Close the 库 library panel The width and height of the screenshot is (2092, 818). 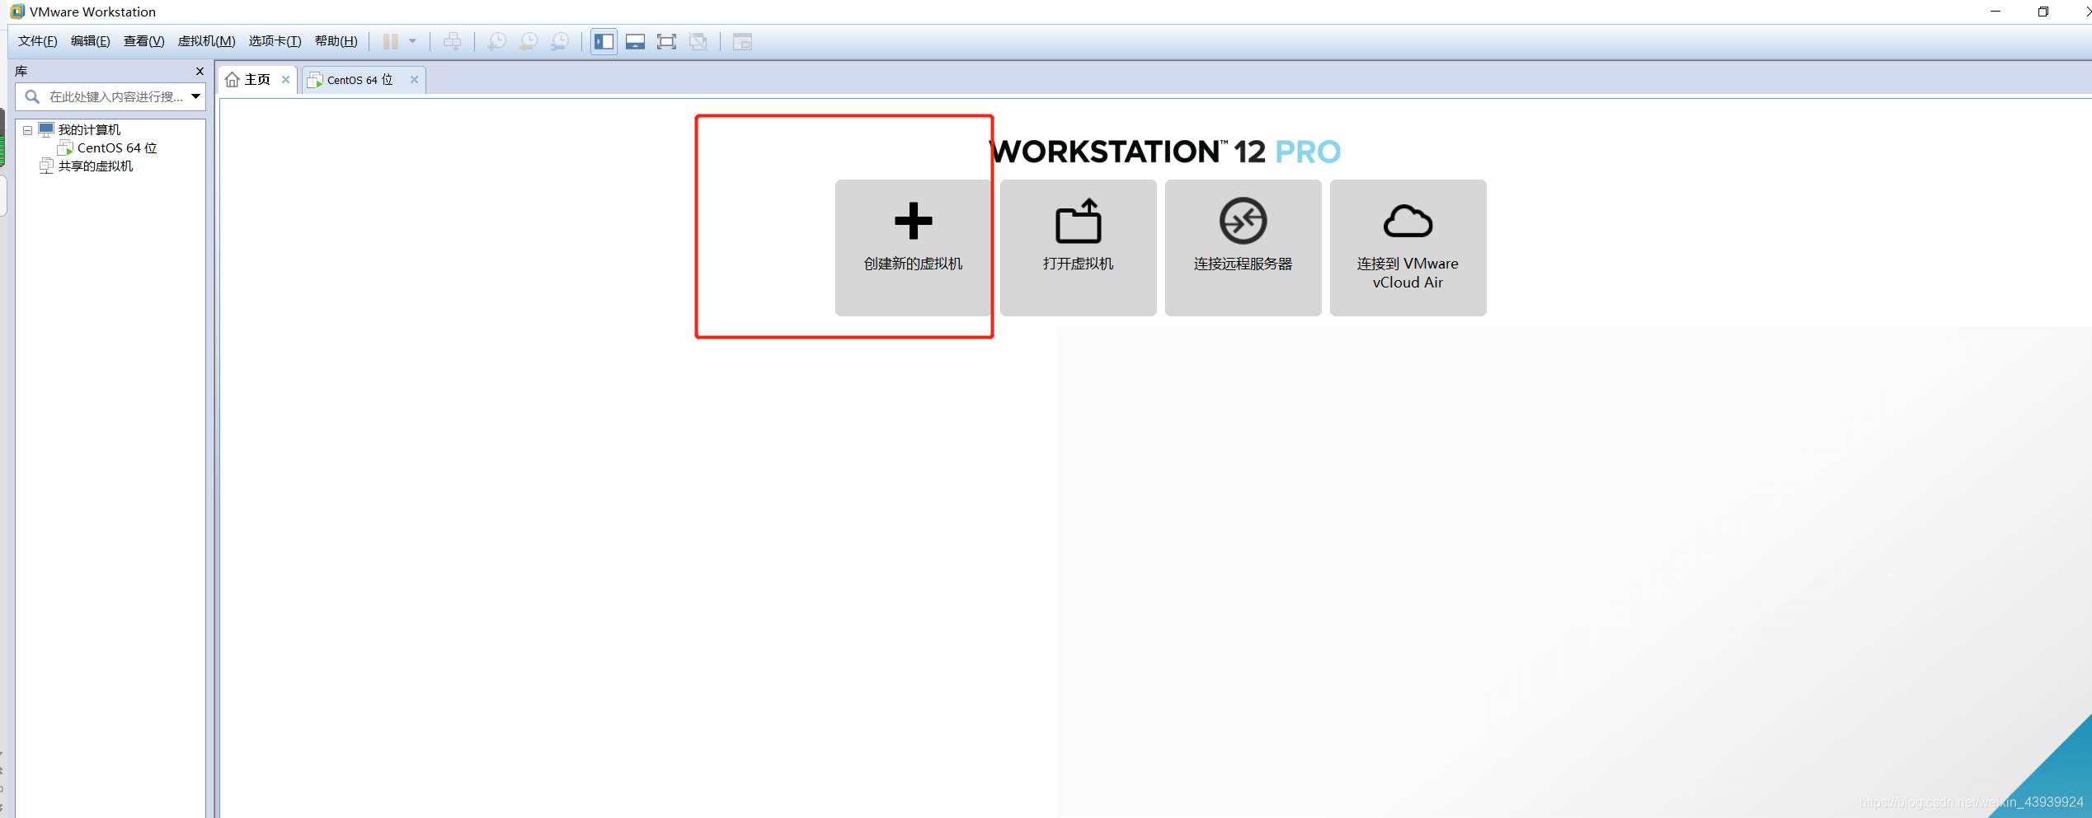pyautogui.click(x=200, y=72)
